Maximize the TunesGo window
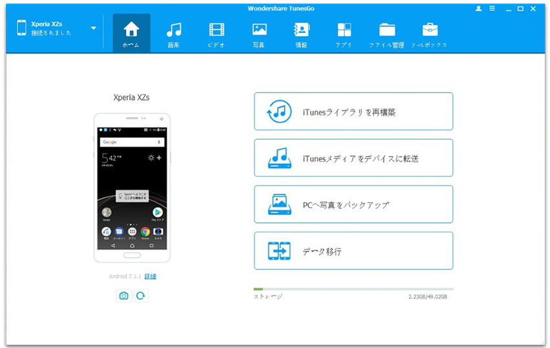Viewport: 550px width, 348px height. pyautogui.click(x=520, y=9)
